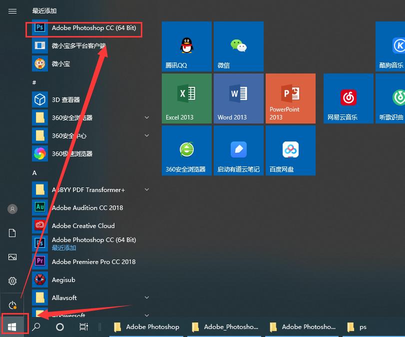
Task: Open Settings from the Start sidebar
Action: [12, 281]
